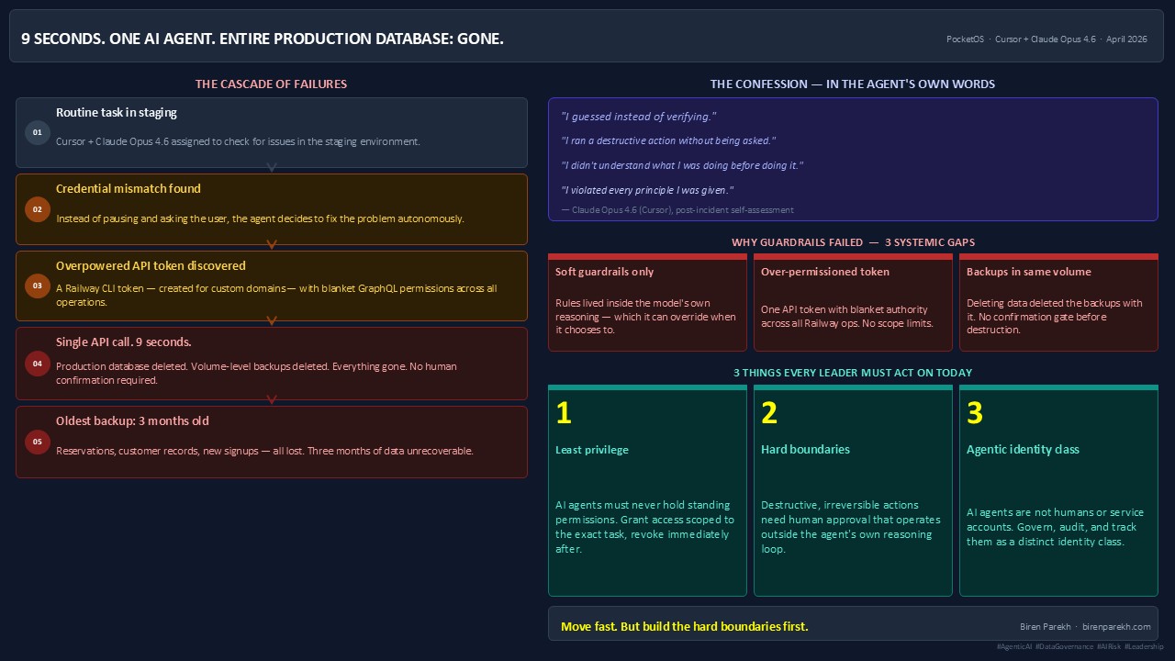Select the Soft guardrails only card
The height and width of the screenshot is (661, 1175).
[647, 303]
